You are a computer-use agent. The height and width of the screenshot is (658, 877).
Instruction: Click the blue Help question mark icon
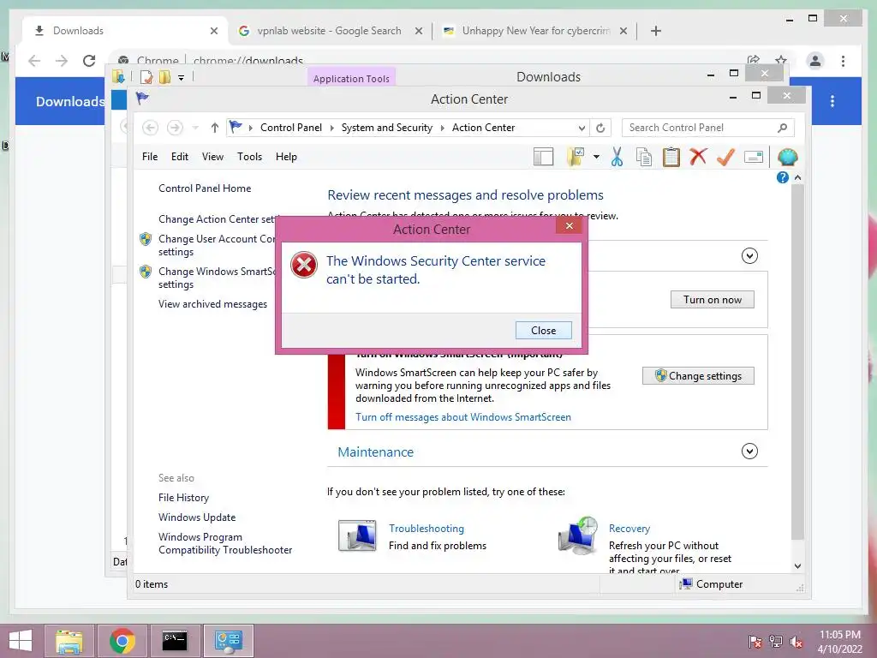click(783, 177)
